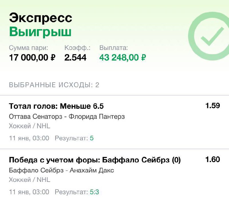Open the Победа с учетом форы outcome

point(95,160)
